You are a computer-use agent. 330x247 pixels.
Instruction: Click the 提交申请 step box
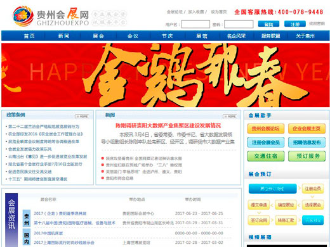[x=259, y=205]
